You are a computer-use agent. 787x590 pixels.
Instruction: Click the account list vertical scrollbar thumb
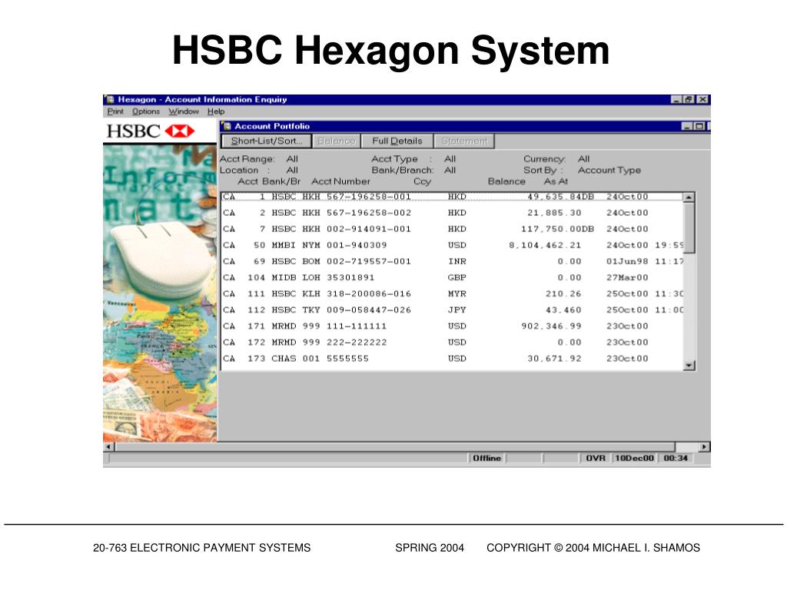coord(689,227)
